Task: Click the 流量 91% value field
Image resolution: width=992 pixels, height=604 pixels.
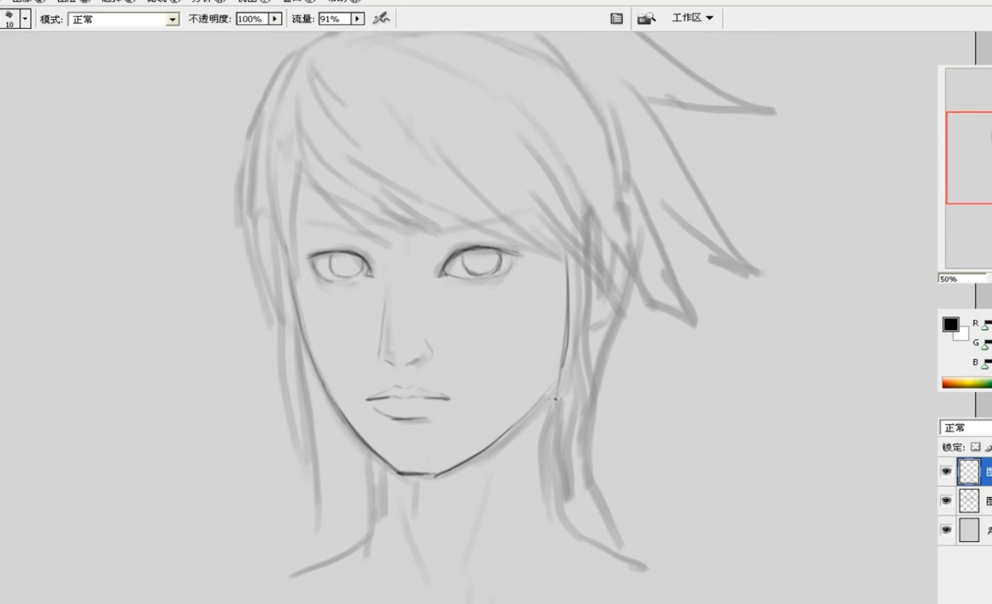Action: 335,18
